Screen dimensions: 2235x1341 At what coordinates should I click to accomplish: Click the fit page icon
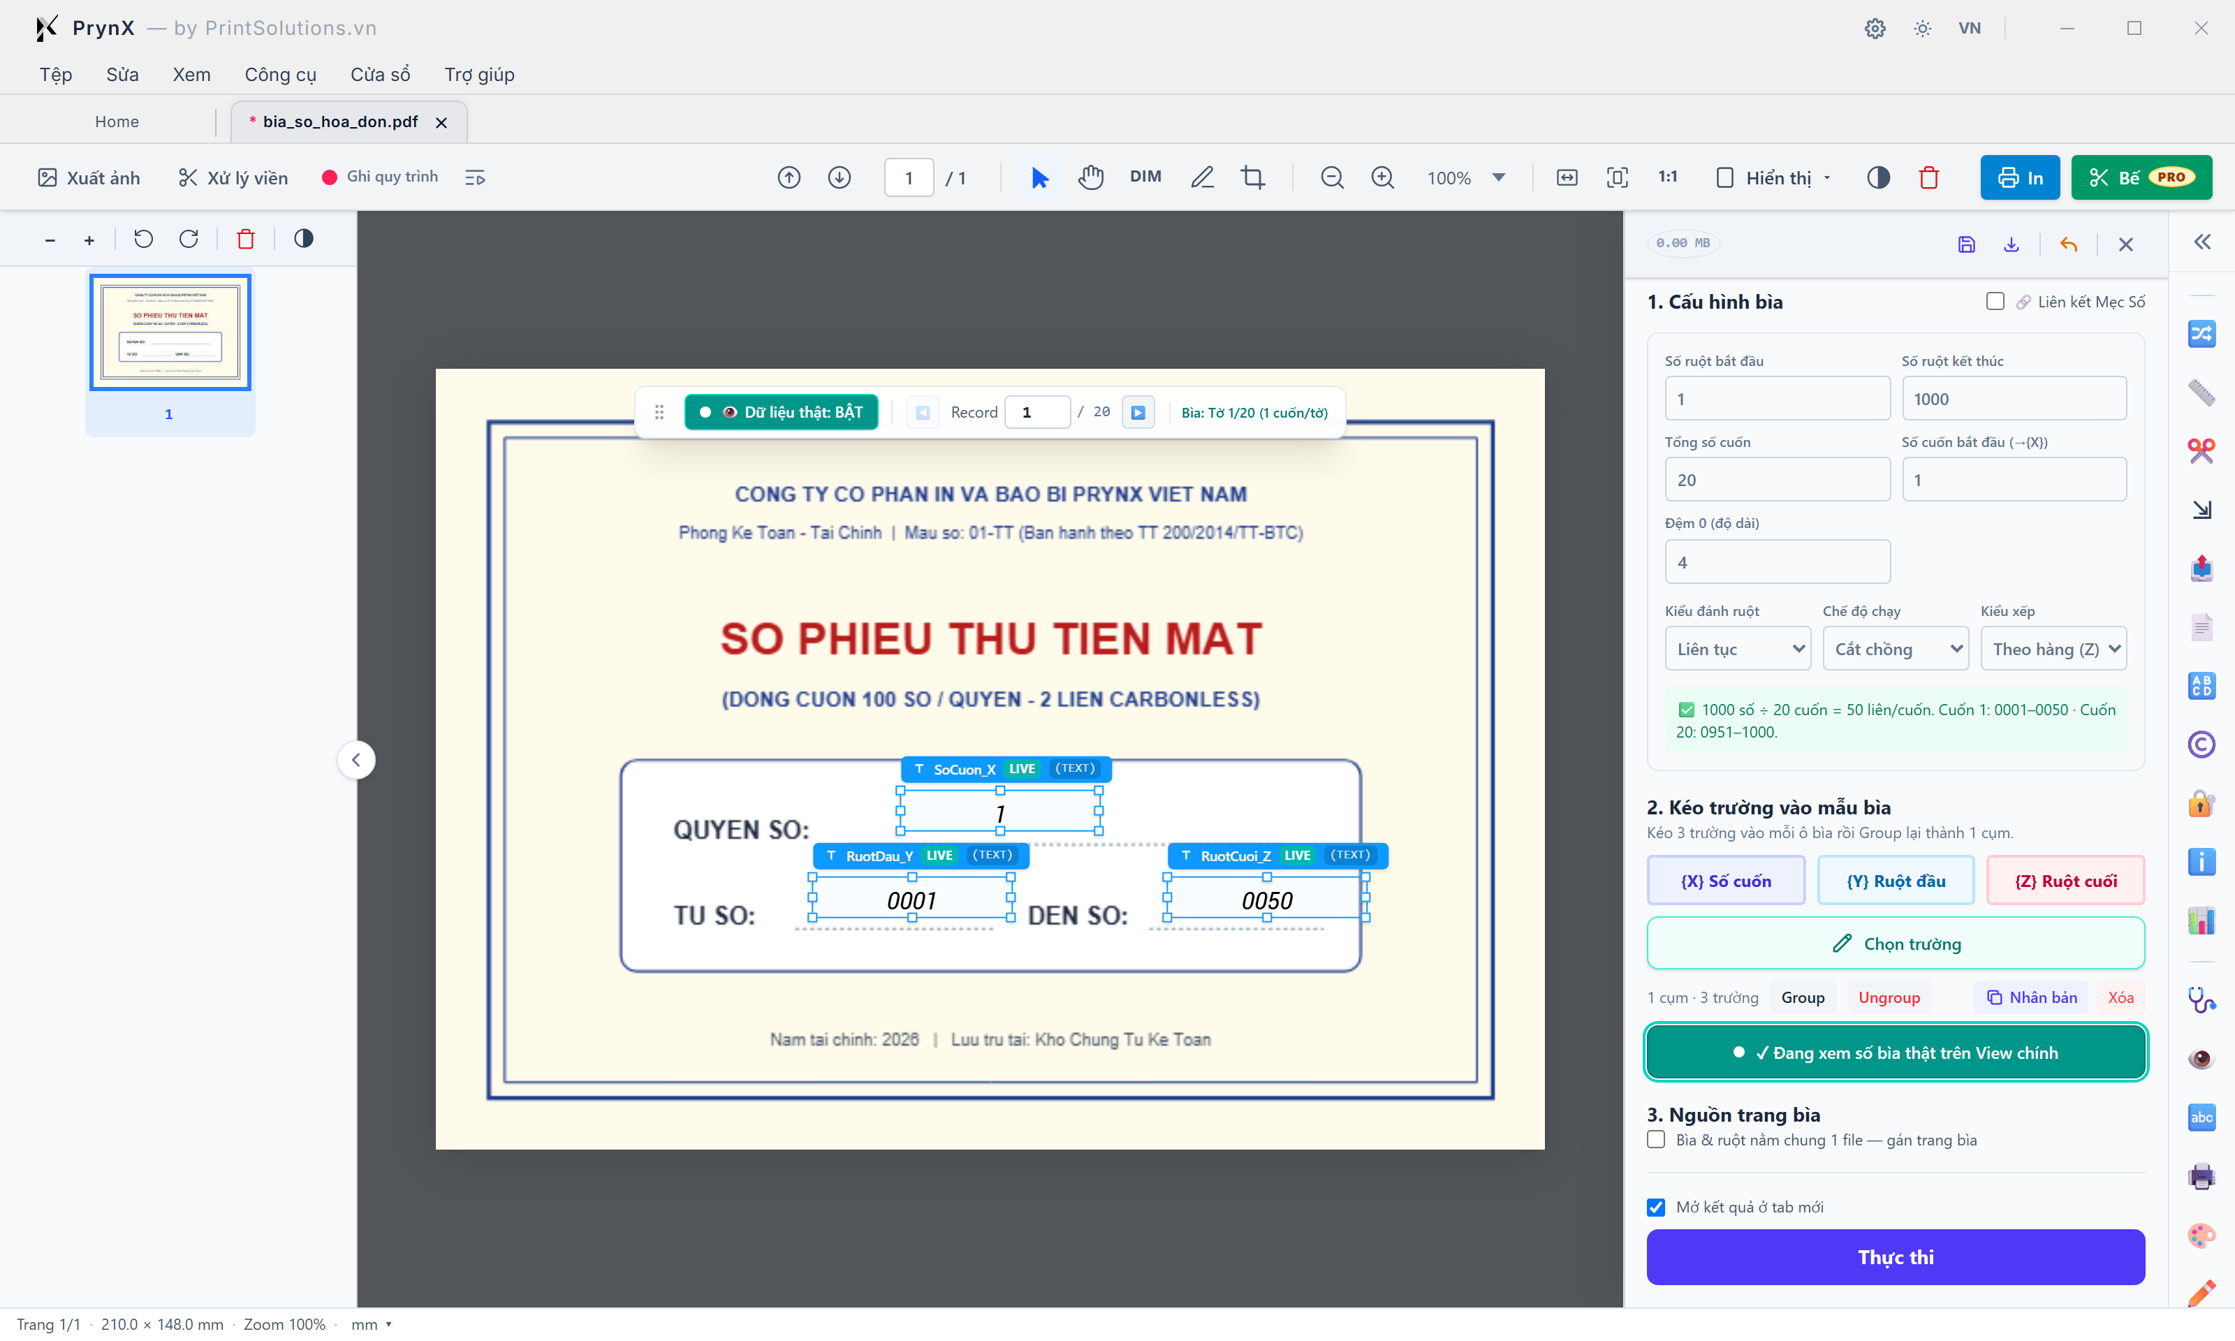[1617, 177]
